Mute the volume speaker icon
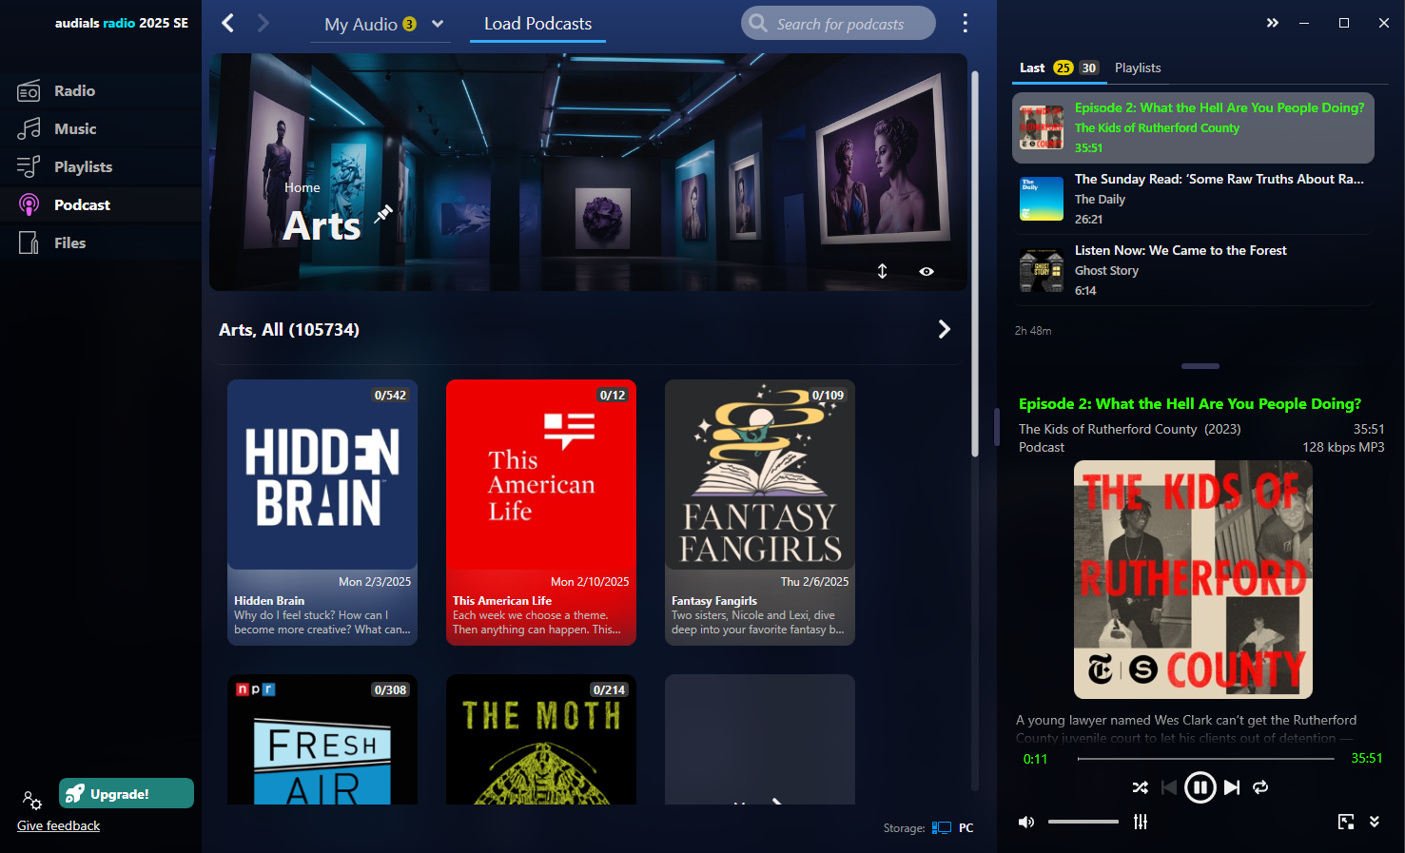Image resolution: width=1405 pixels, height=853 pixels. click(1026, 822)
